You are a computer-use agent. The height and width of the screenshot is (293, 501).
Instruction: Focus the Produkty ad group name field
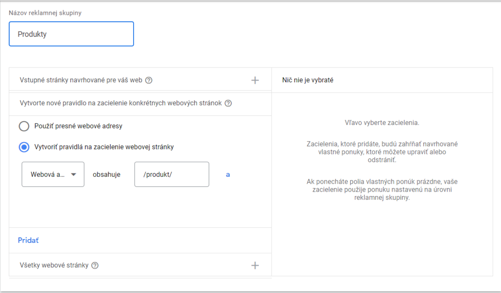tap(71, 34)
